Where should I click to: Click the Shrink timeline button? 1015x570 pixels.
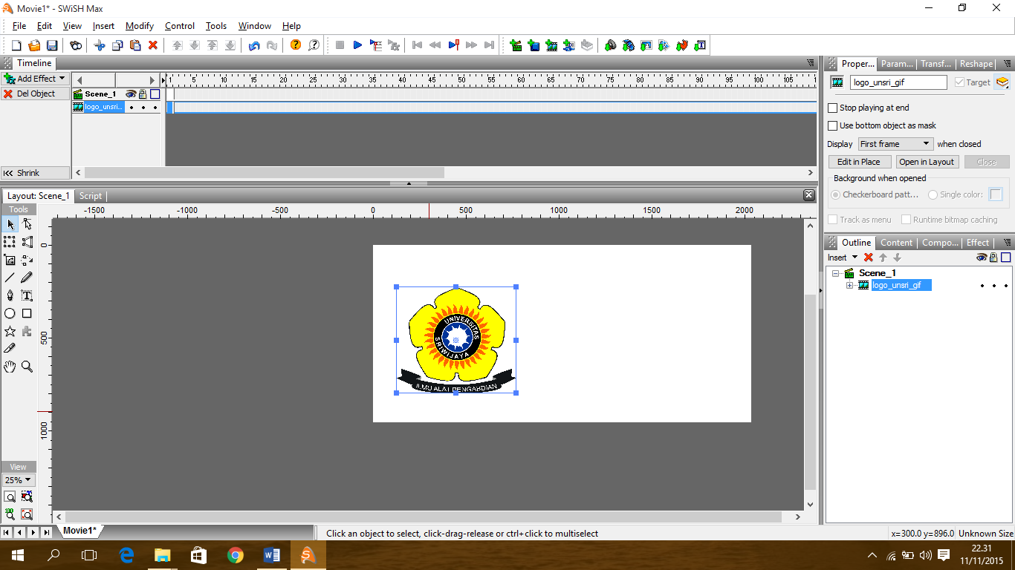(x=35, y=173)
